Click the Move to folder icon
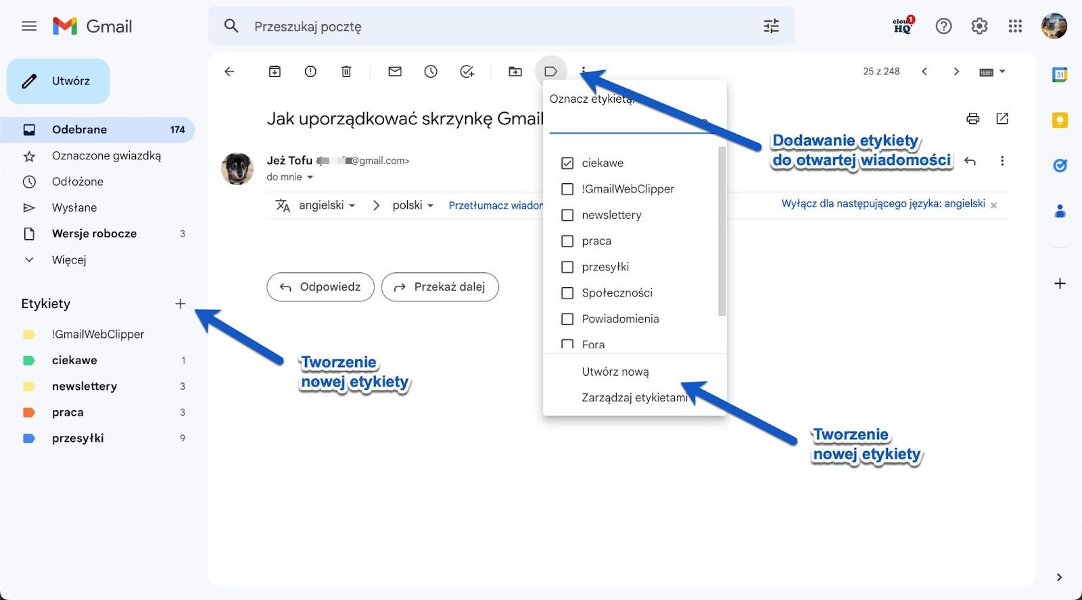 (515, 72)
